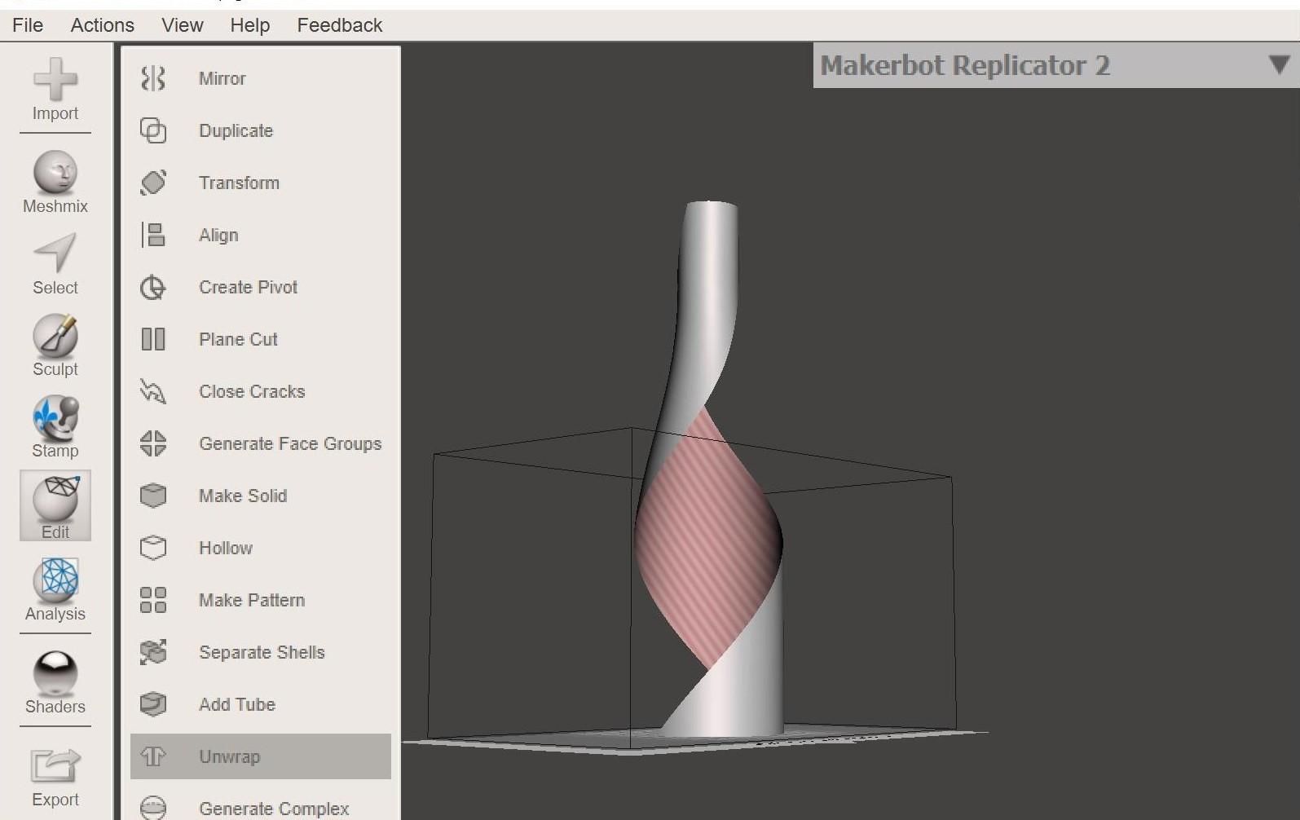Image resolution: width=1300 pixels, height=820 pixels.
Task: Choose Generate Complex entry
Action: (x=261, y=807)
